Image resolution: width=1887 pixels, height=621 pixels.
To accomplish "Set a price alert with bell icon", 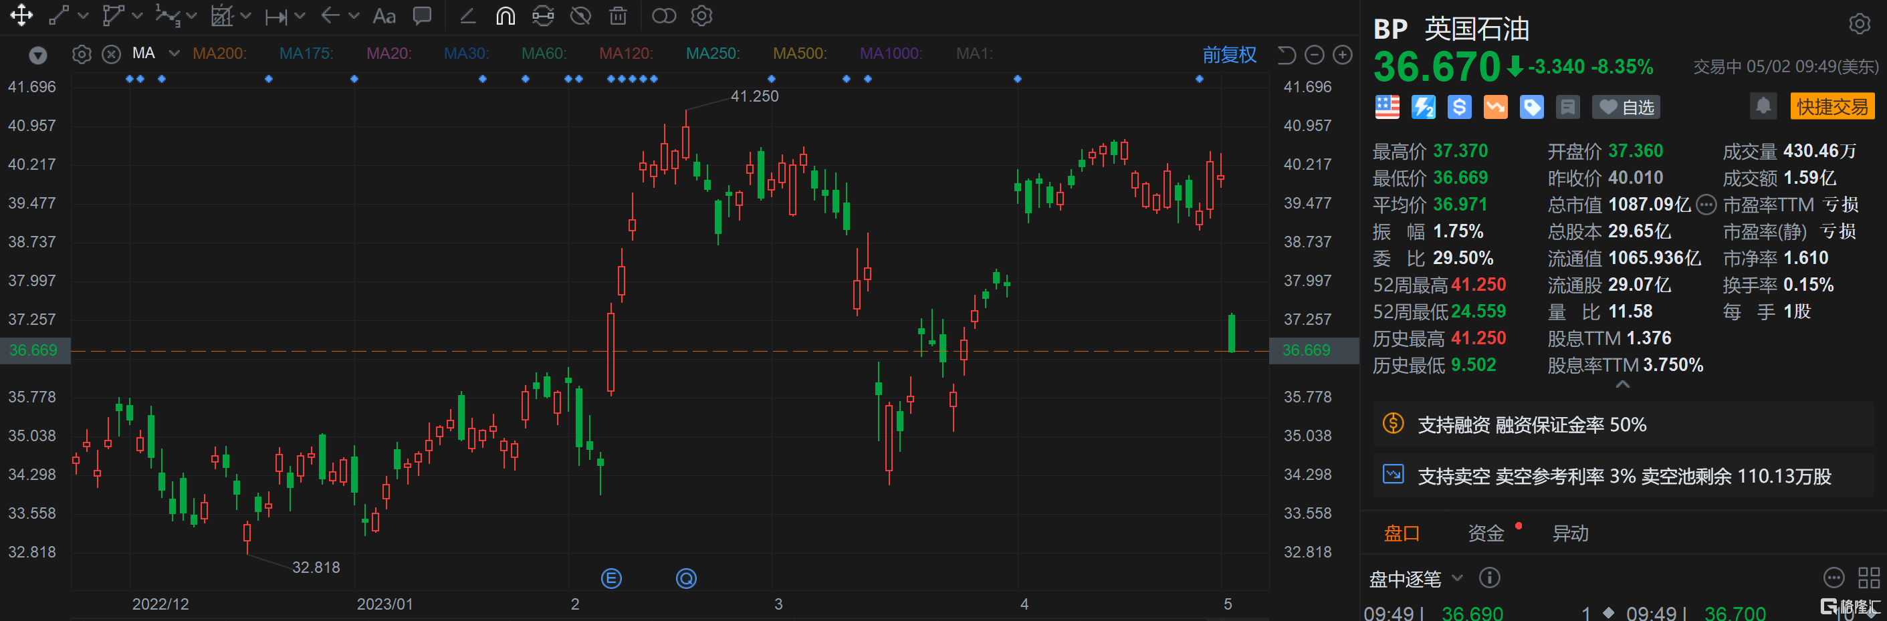I will pyautogui.click(x=1763, y=106).
